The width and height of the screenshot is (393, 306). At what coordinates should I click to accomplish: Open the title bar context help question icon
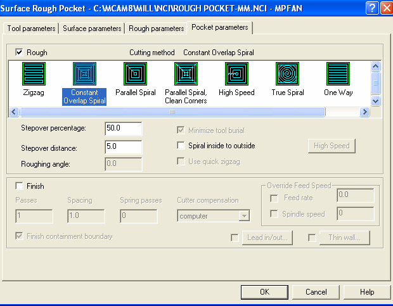coord(372,8)
